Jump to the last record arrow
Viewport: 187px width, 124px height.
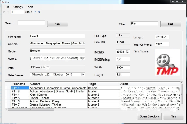[39, 12]
